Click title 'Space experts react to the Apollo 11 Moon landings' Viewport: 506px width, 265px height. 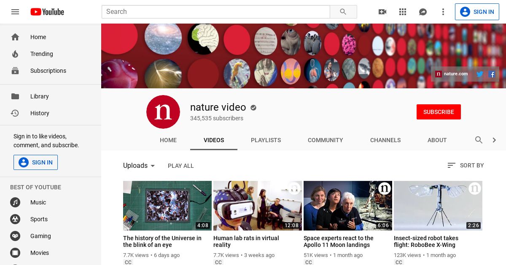339,241
